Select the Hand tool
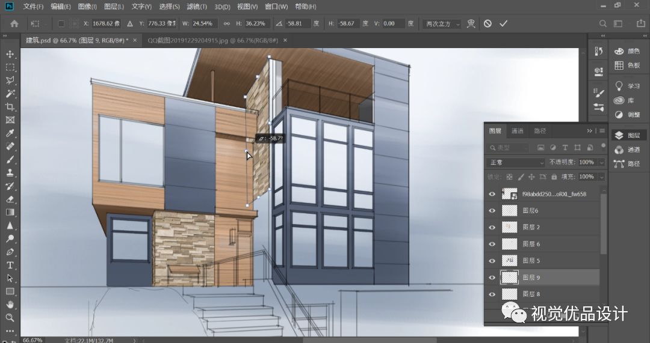The image size is (650, 343). click(10, 305)
